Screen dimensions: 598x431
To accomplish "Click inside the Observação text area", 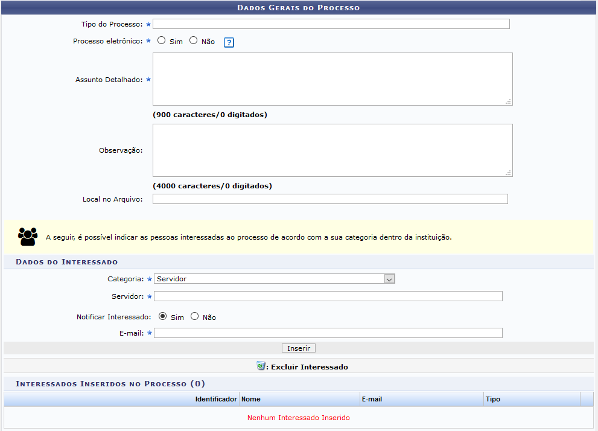I will click(x=332, y=150).
